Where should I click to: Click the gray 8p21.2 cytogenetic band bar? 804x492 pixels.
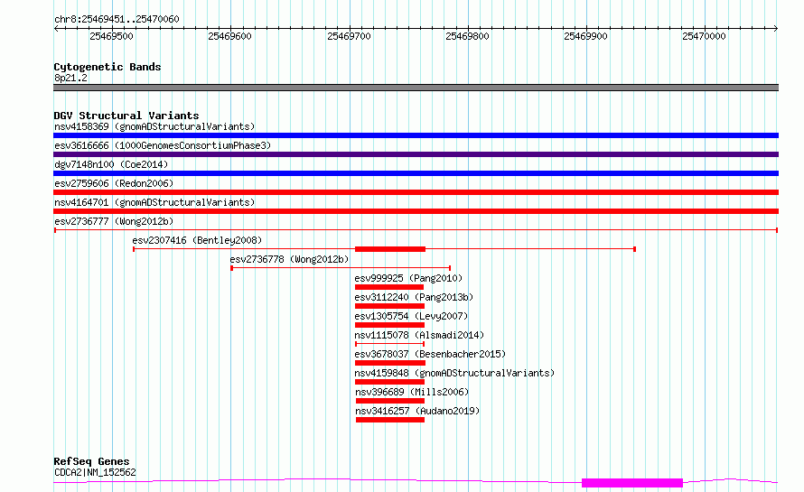click(x=416, y=88)
